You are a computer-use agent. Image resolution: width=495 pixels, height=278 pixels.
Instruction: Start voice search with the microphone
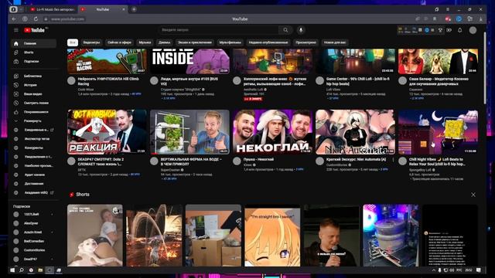301,30
